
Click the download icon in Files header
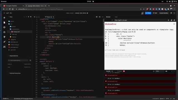24,17
